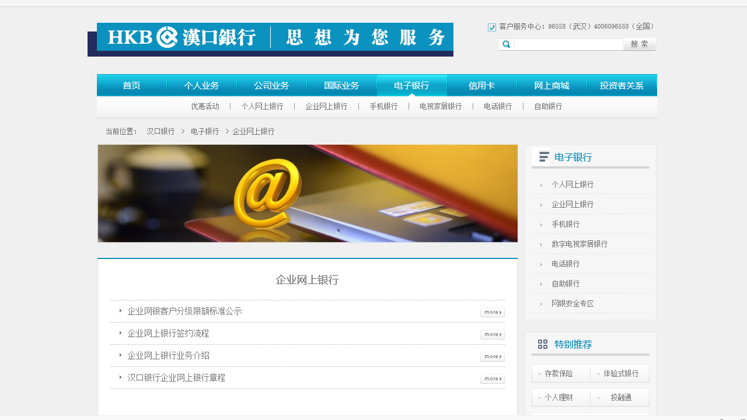Click the 搜索 search button
The height and width of the screenshot is (420, 747).
pyautogui.click(x=639, y=44)
